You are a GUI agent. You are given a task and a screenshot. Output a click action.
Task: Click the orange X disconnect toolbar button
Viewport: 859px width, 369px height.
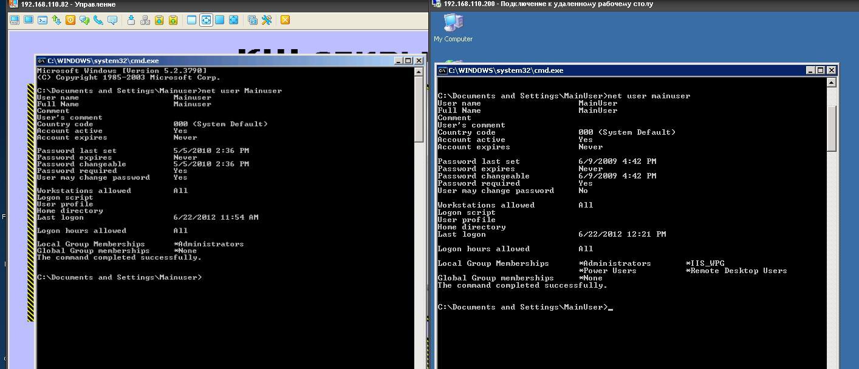285,20
